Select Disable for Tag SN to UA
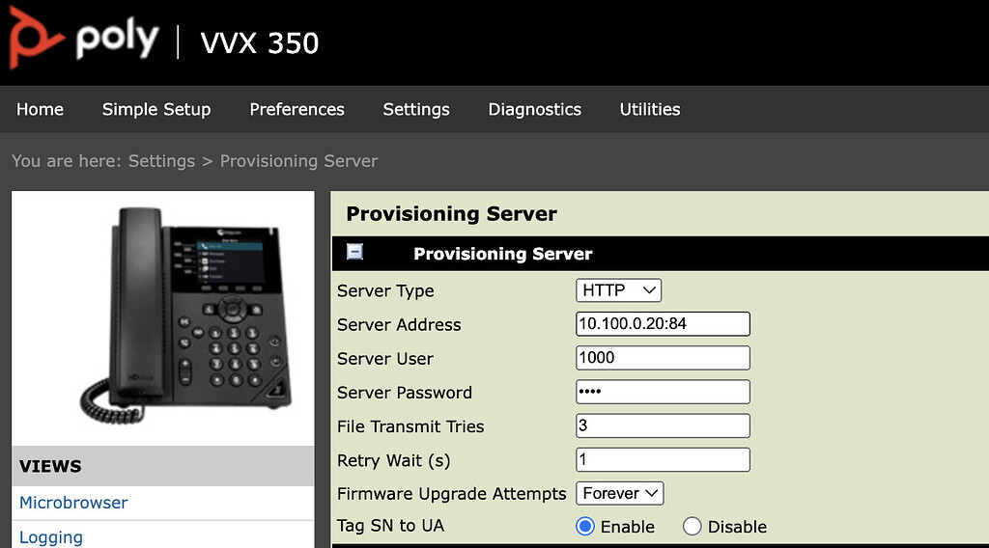989x548 pixels. 692,527
